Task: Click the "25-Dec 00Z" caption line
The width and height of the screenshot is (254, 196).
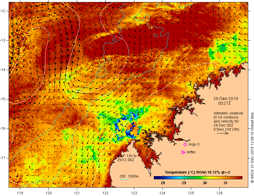Action: click(223, 125)
